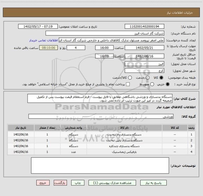Click the چاپ print button
The height and width of the screenshot is (196, 203).
[x=78, y=183]
